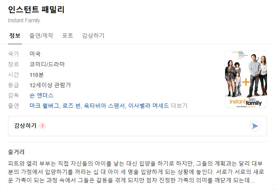
Task: Click the 코미디/드라마 genre value
Action: [x=47, y=64]
